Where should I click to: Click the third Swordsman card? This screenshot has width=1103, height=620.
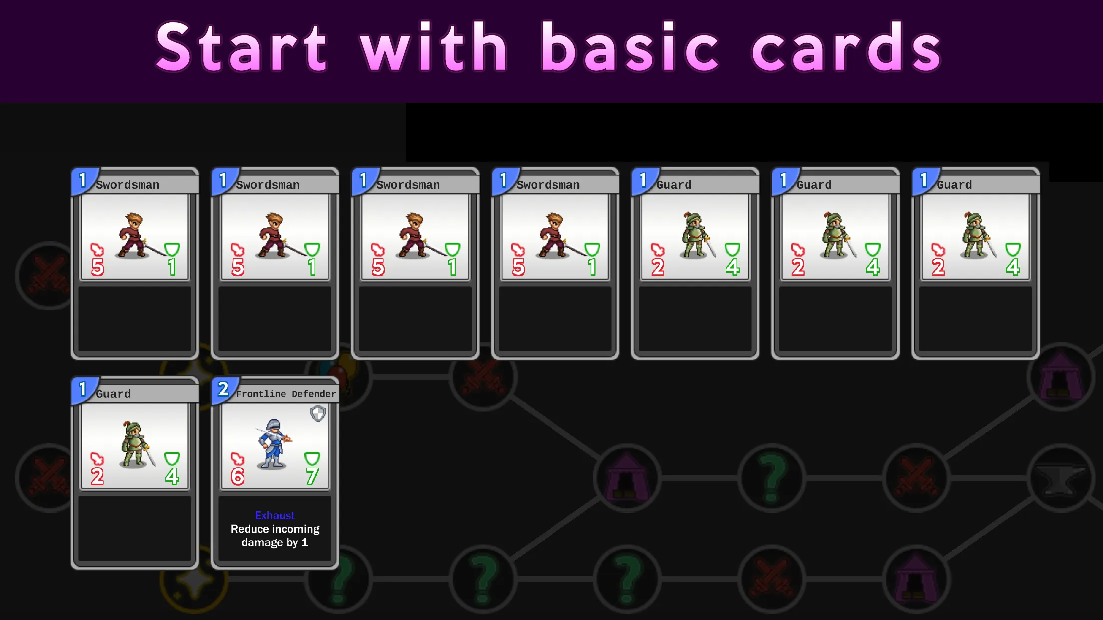pos(415,264)
